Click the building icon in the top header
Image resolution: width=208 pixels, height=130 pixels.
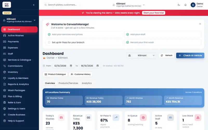coord(114,5)
